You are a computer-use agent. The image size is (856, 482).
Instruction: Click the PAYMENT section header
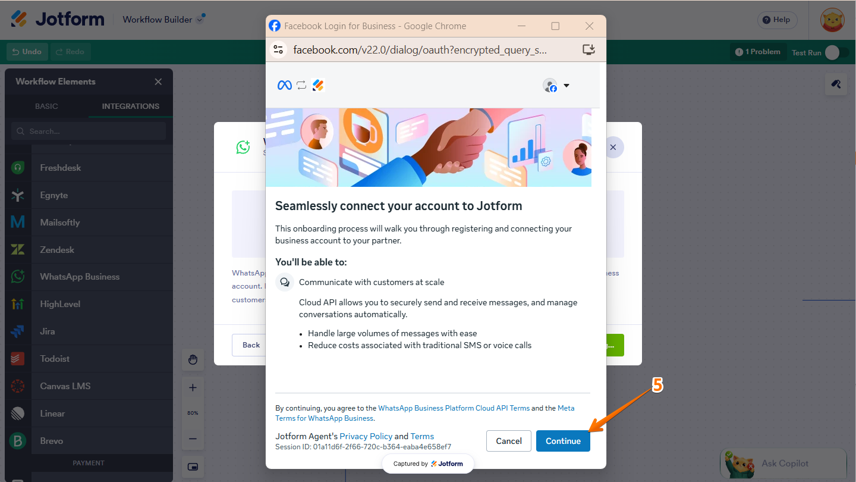tap(89, 463)
